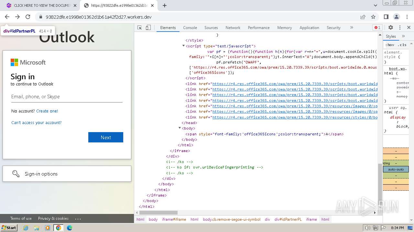The height and width of the screenshot is (232, 414).
Task: Click the first office365 link href URL
Action: click(295, 84)
